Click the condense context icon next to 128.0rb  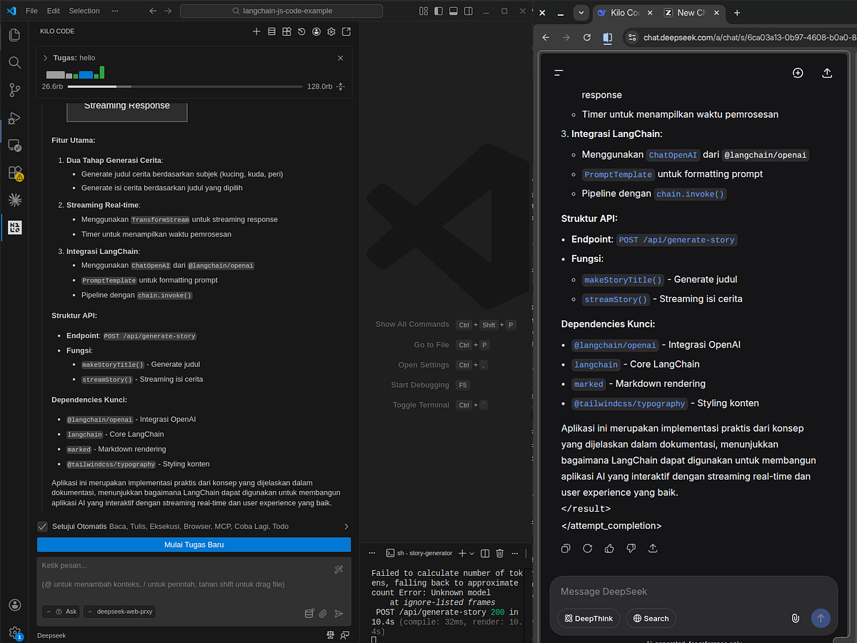[x=341, y=86]
